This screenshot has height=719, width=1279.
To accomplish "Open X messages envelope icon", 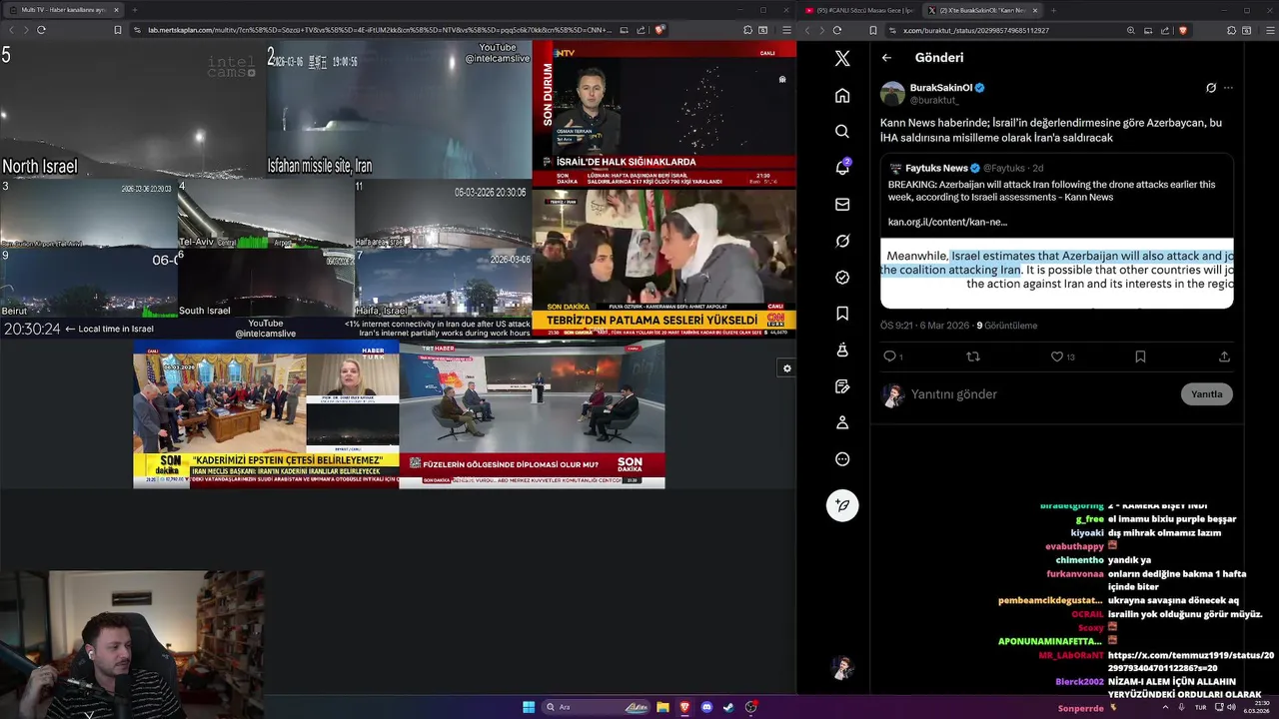I will click(842, 204).
